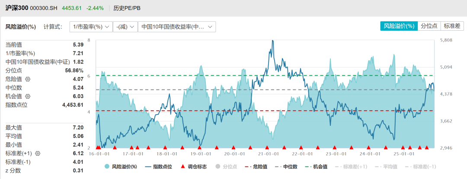The width and height of the screenshot is (467, 179).
Task: Click the 21-01-01 rebalance triangle marker
Action: pyautogui.click(x=267, y=147)
